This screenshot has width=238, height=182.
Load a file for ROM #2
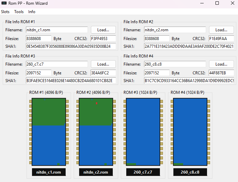tap(222, 30)
